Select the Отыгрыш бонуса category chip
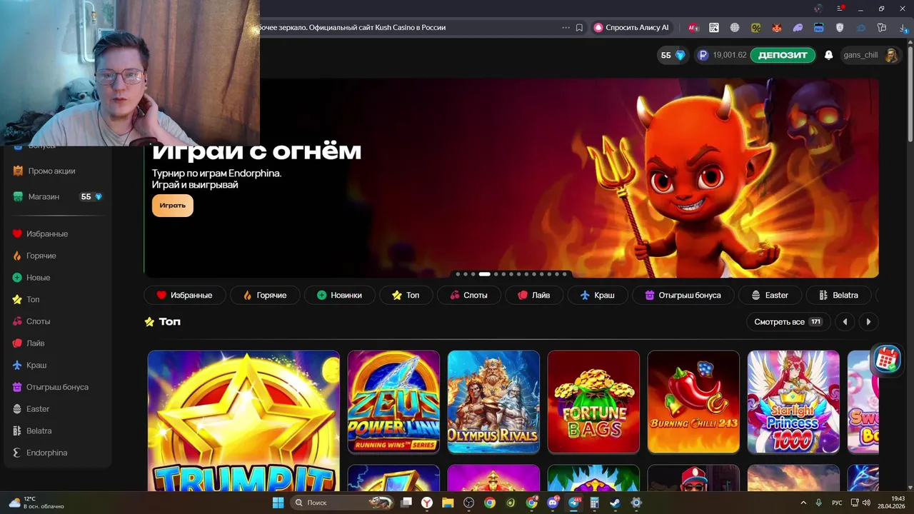 tap(683, 295)
